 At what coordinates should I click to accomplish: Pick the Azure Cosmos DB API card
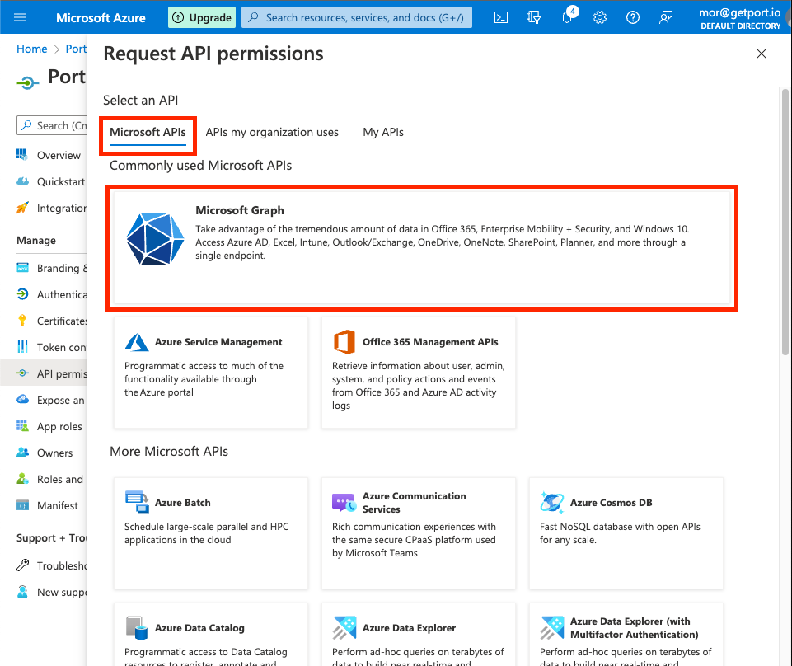[626, 532]
